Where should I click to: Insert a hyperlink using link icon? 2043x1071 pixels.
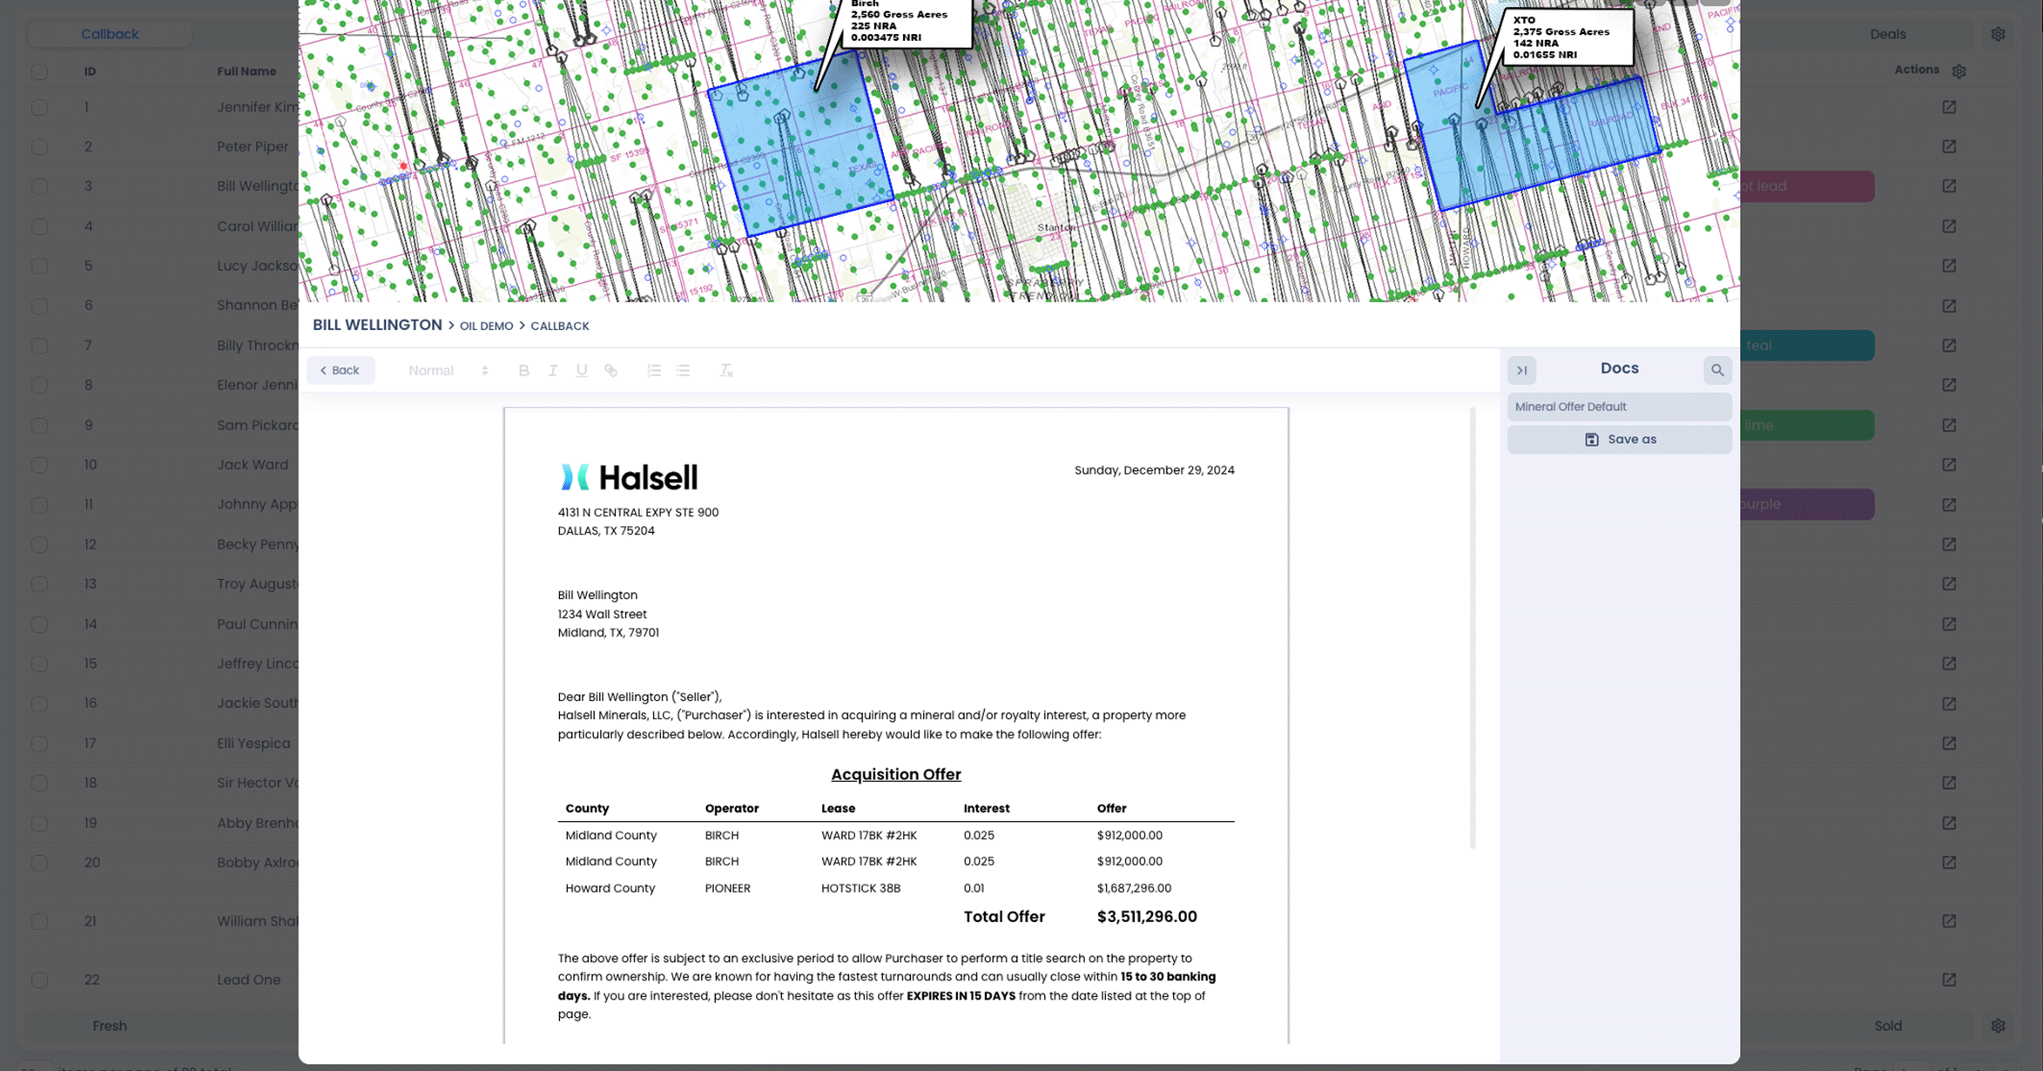pyautogui.click(x=611, y=370)
